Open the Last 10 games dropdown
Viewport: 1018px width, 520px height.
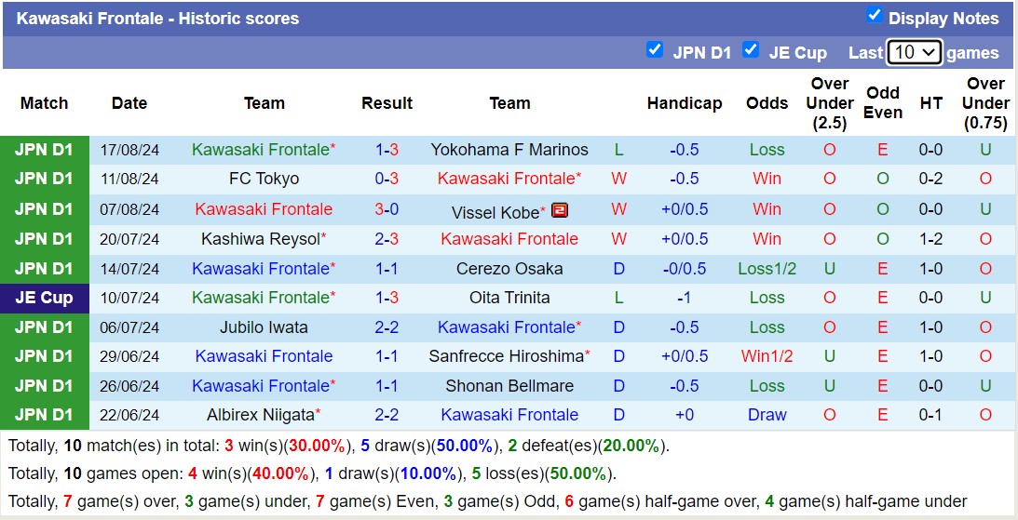tap(914, 52)
